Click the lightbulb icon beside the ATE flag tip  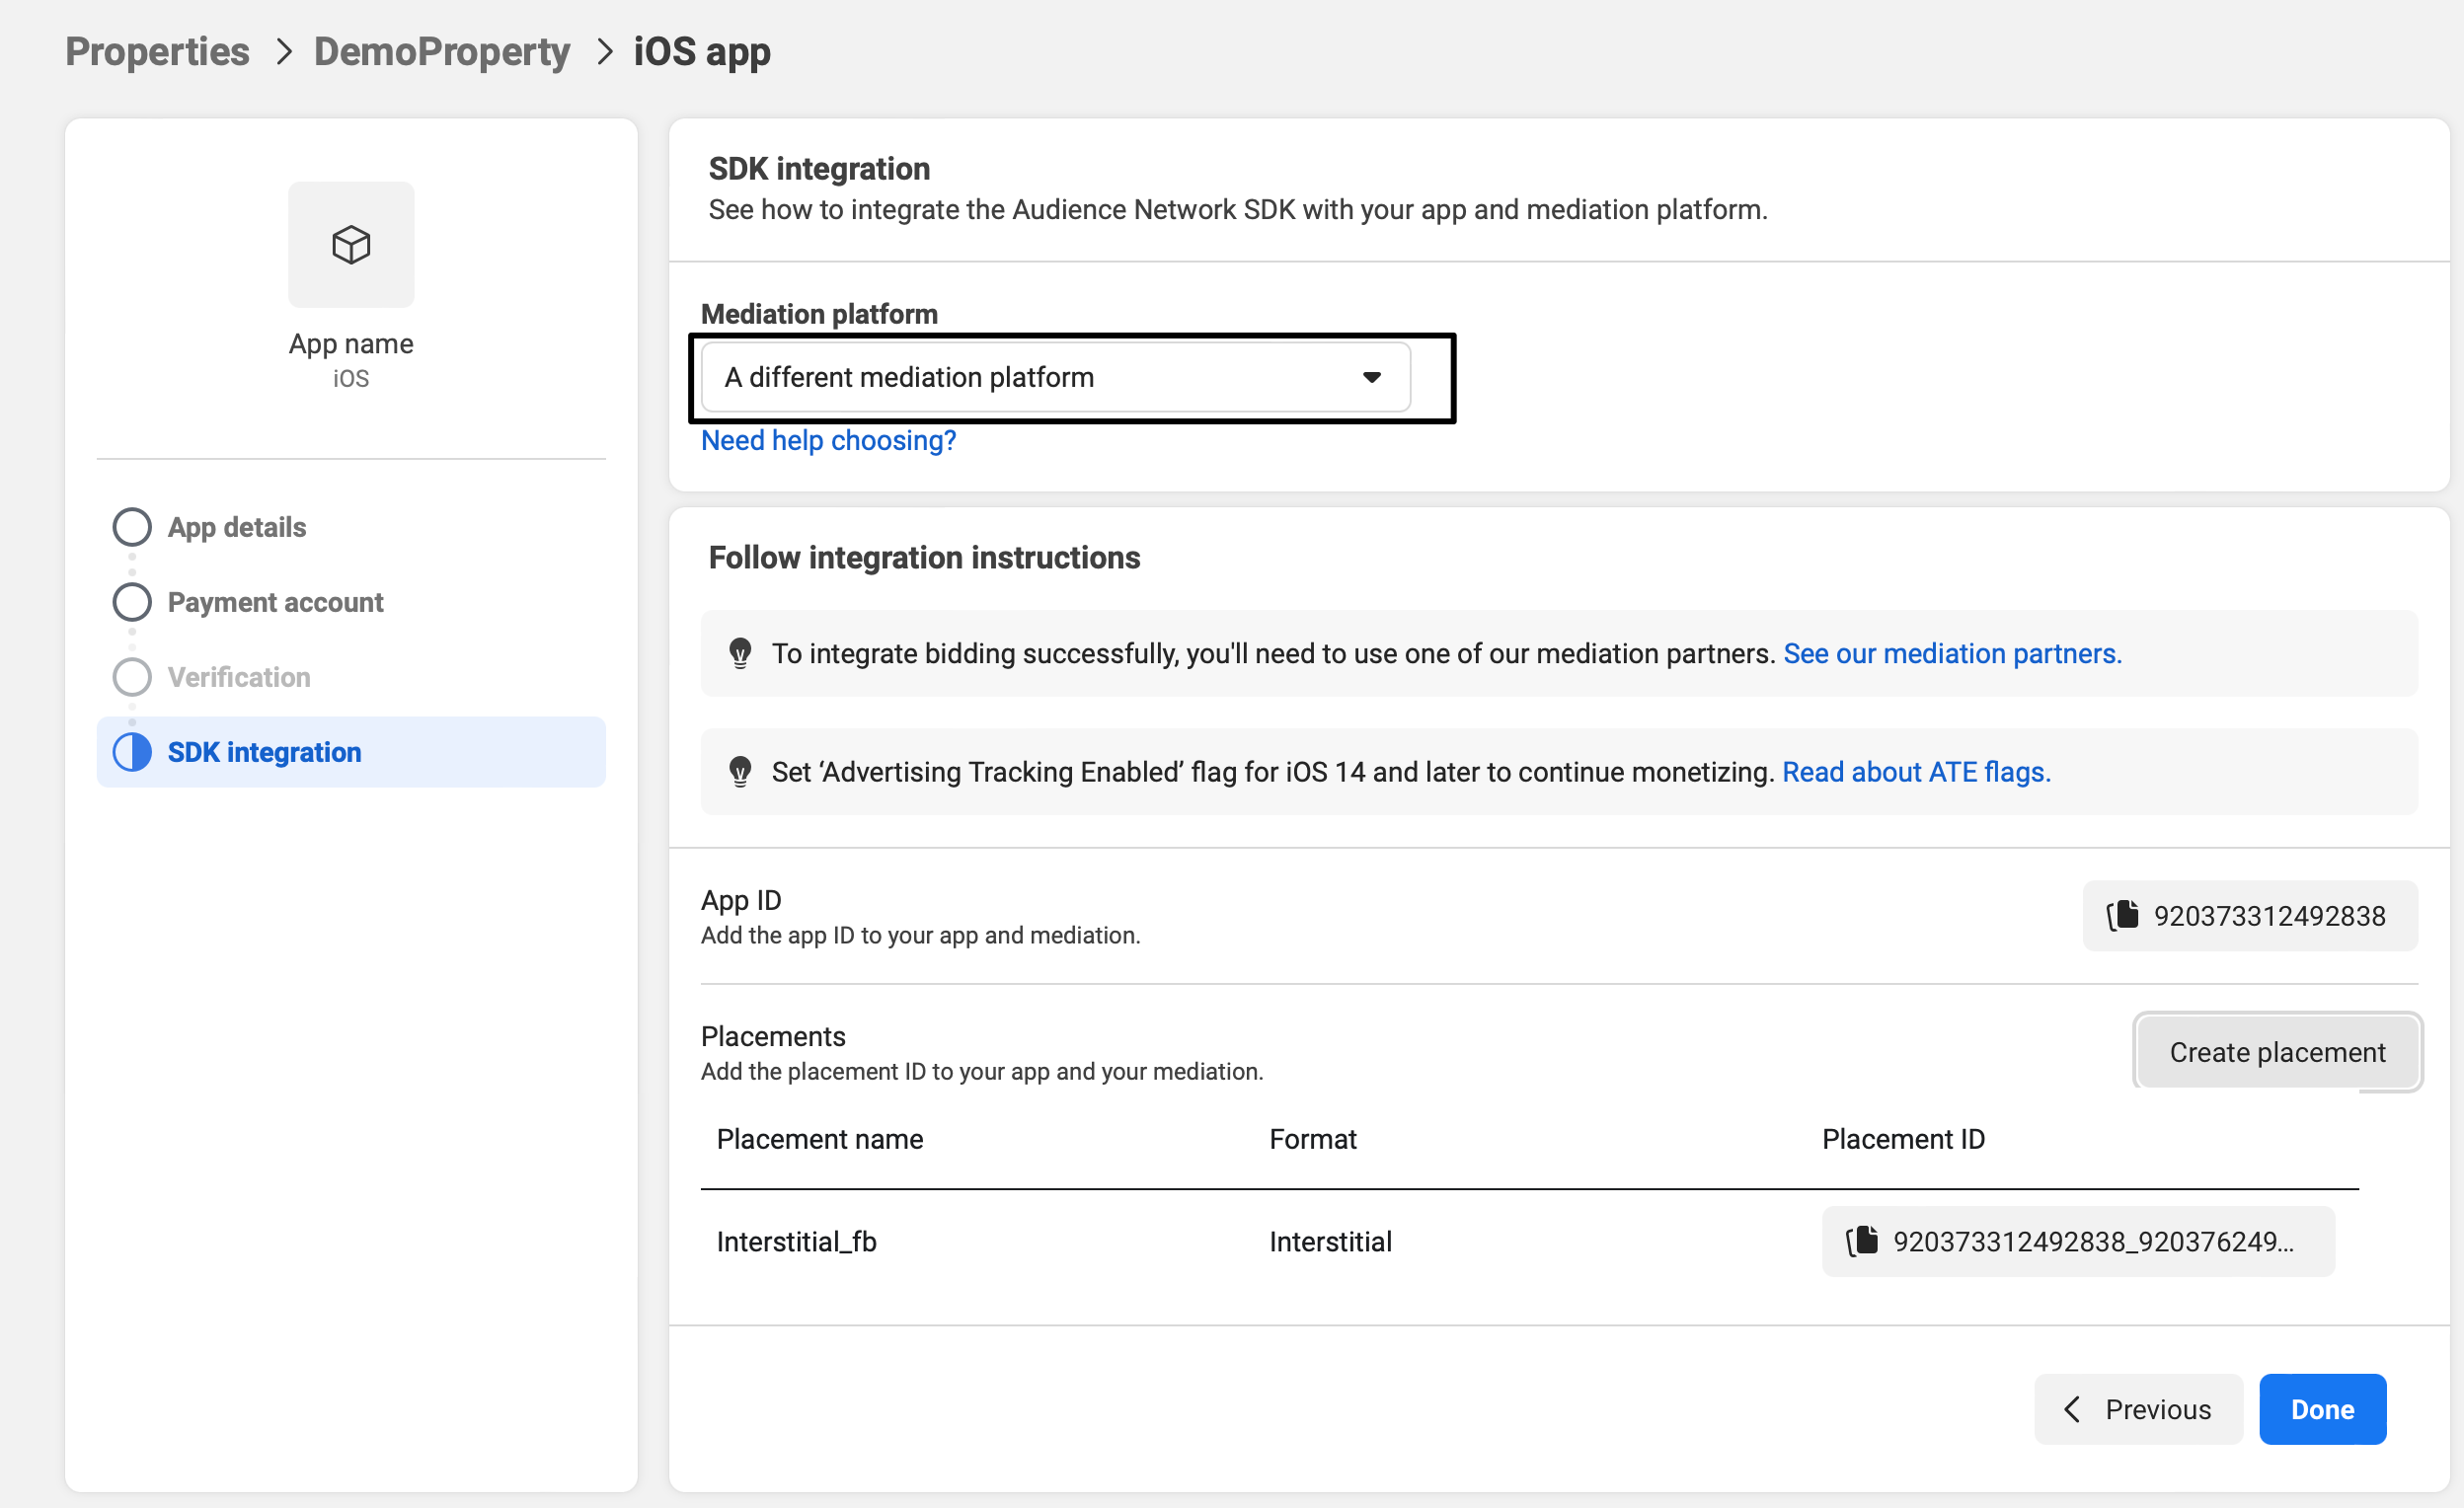pos(740,771)
